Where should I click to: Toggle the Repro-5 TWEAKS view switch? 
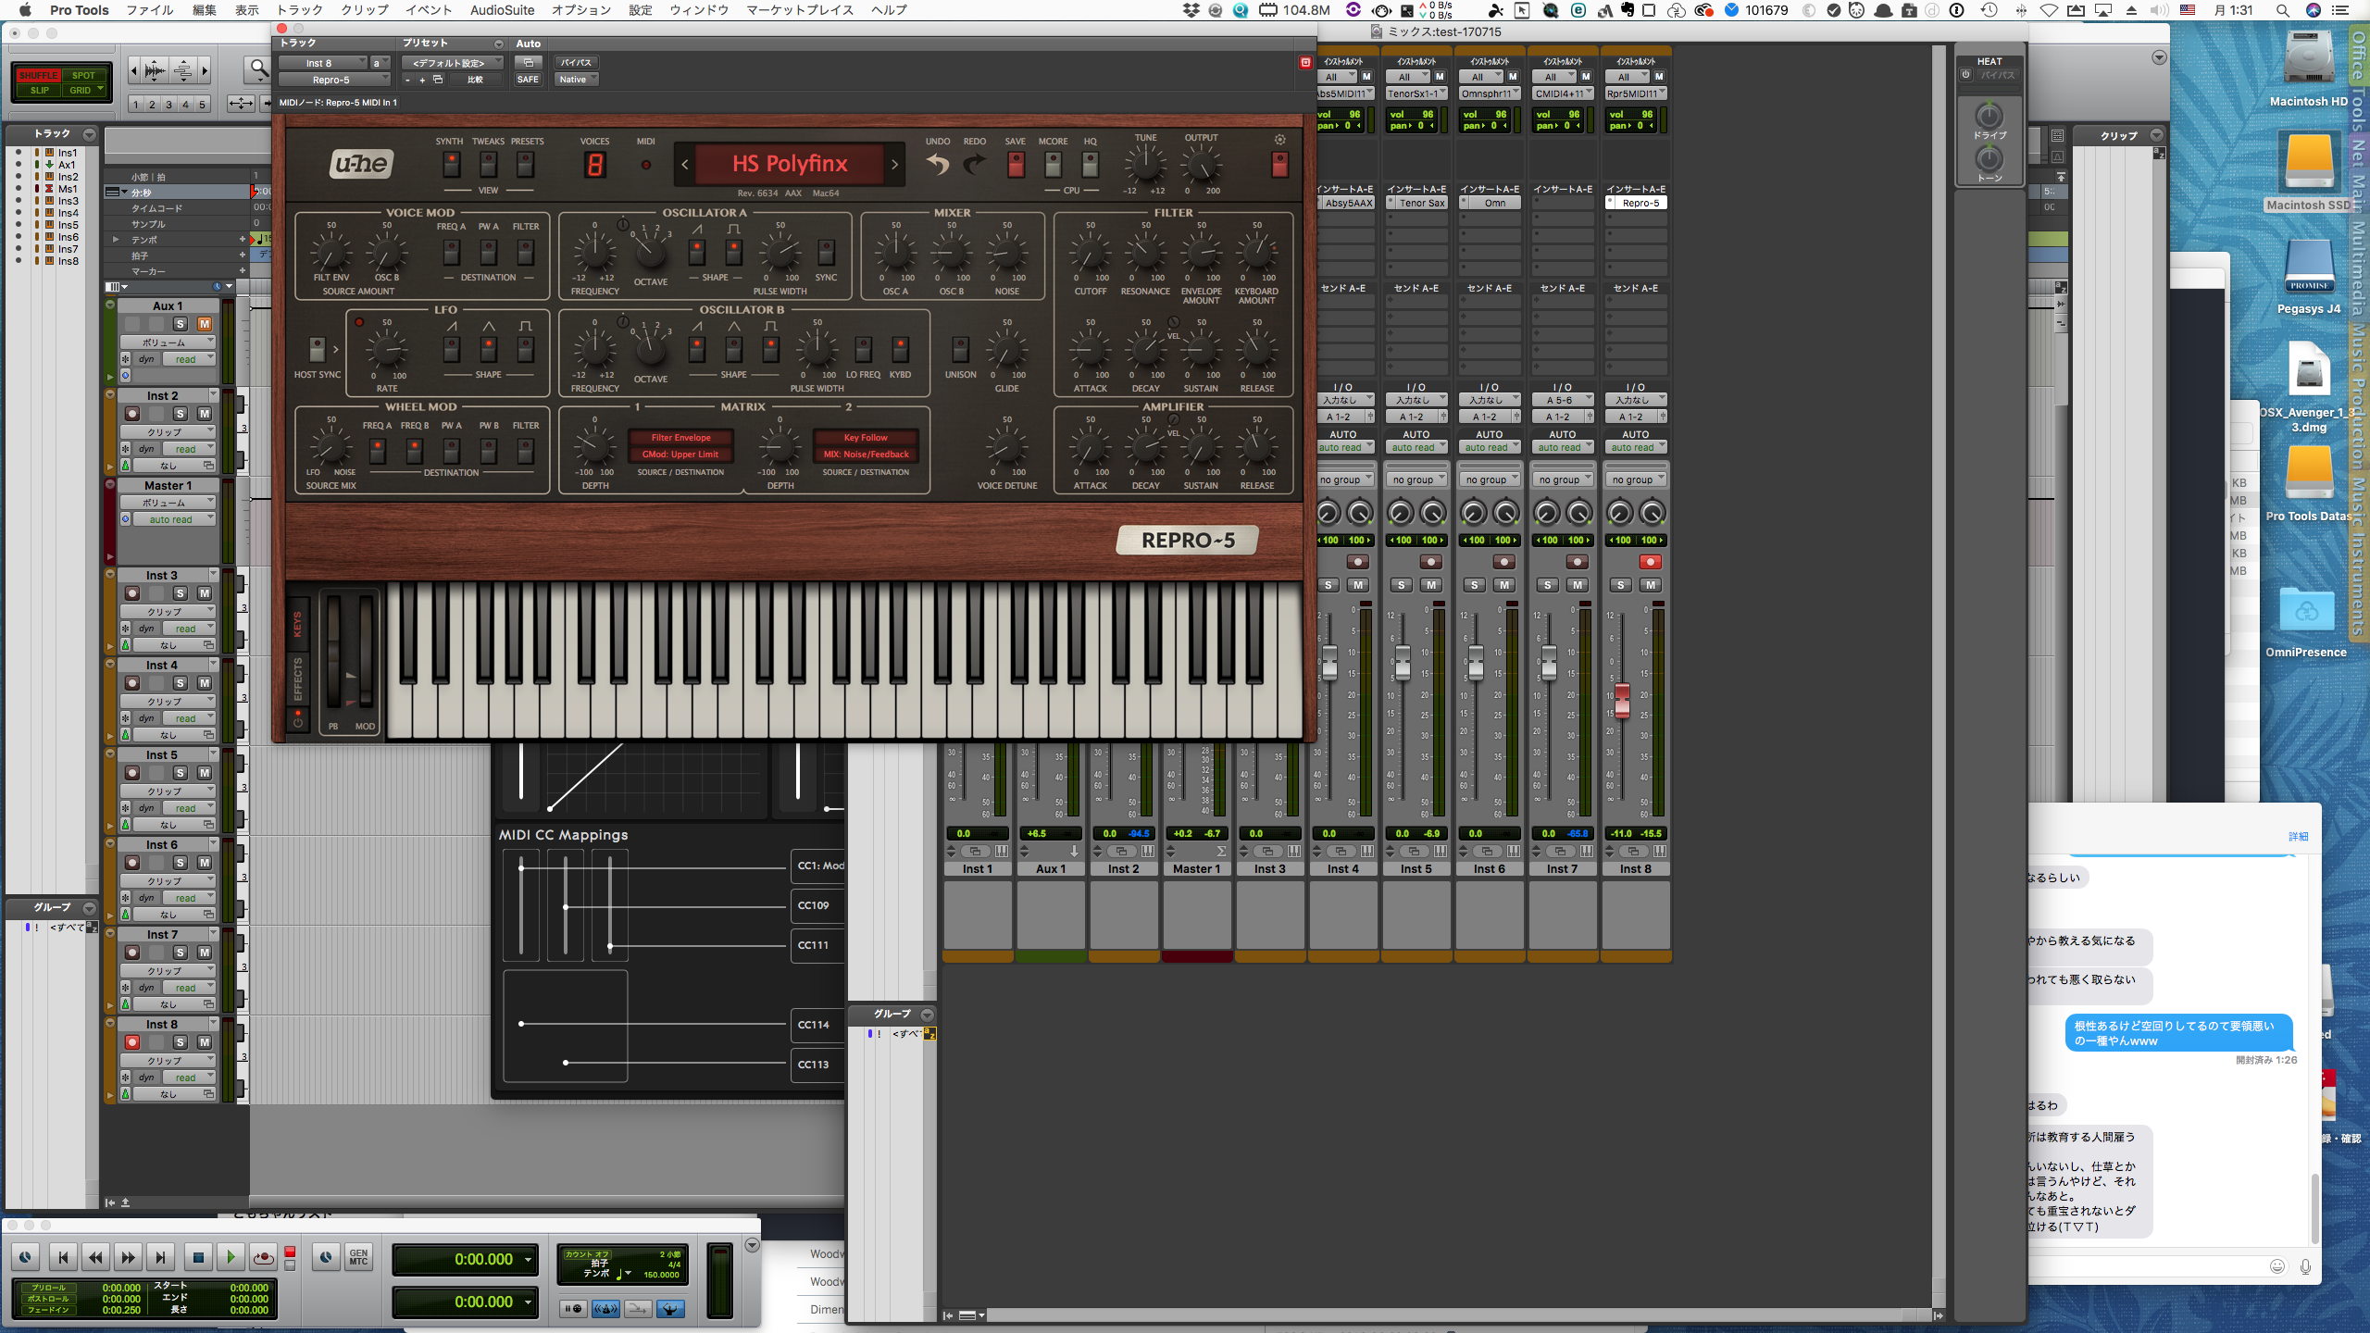[488, 165]
